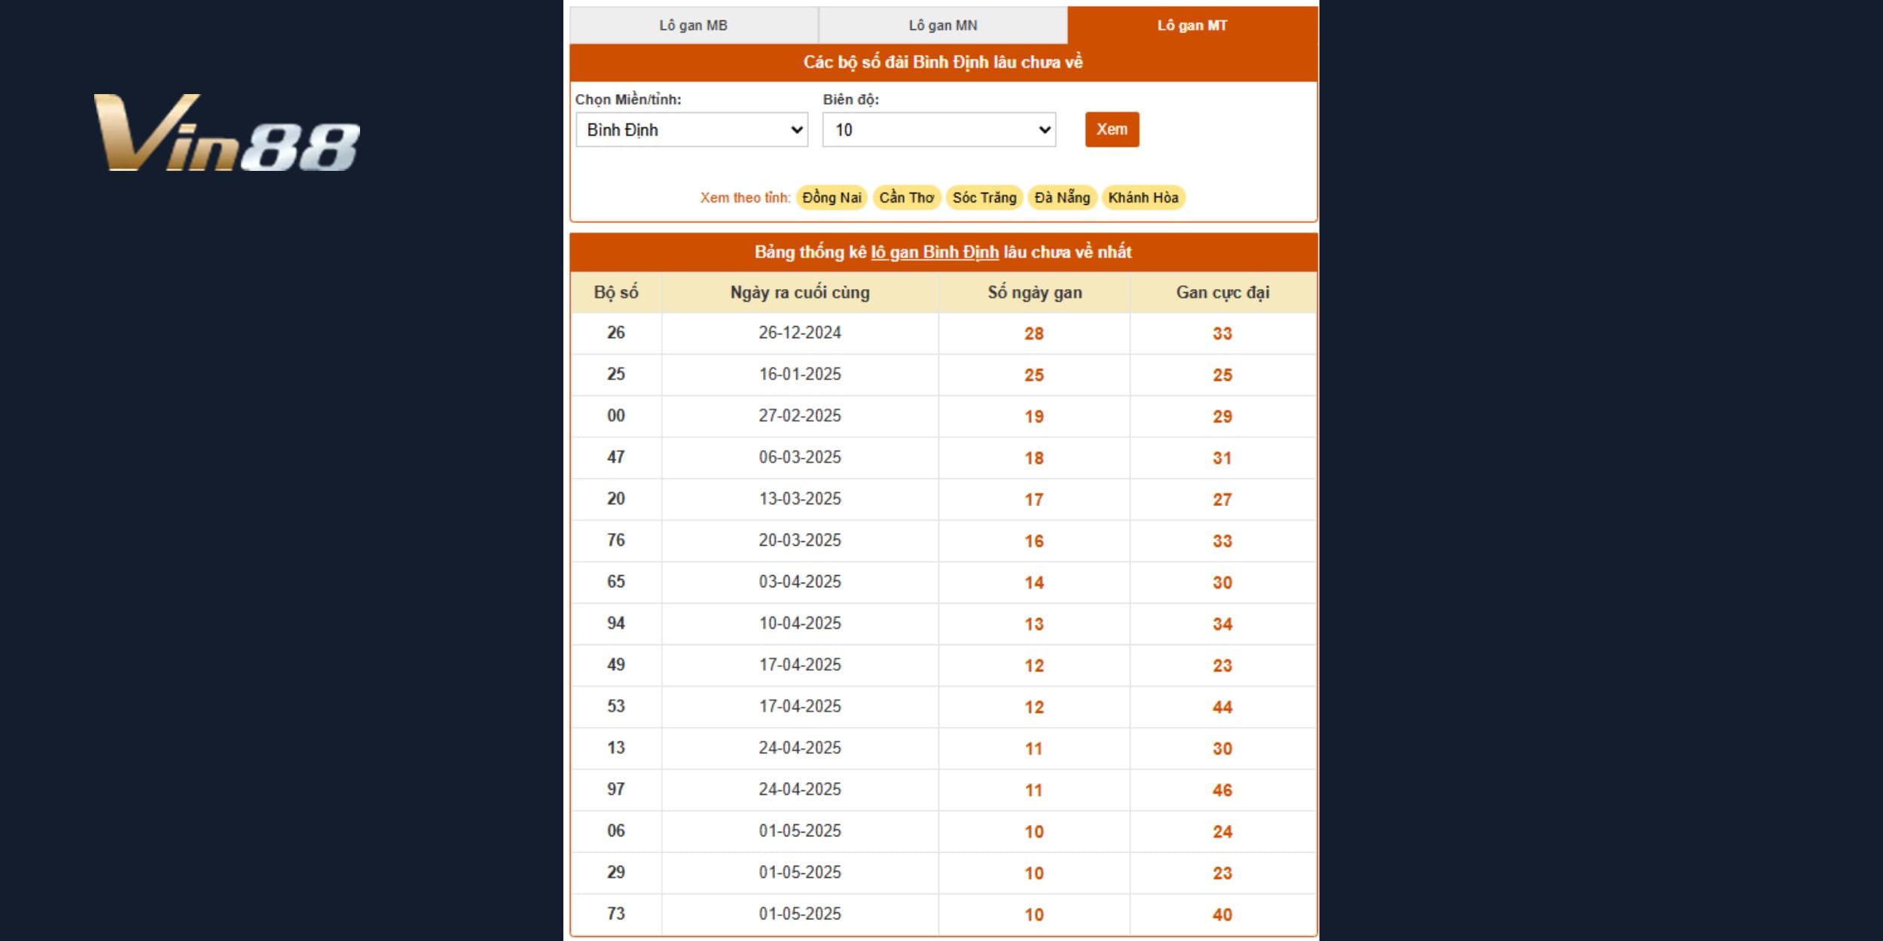Click the Bộ số column header
This screenshot has height=941, width=1883.
tap(616, 292)
